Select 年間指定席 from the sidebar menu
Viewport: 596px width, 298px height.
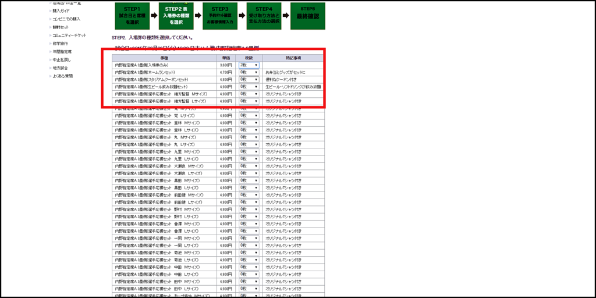point(63,52)
